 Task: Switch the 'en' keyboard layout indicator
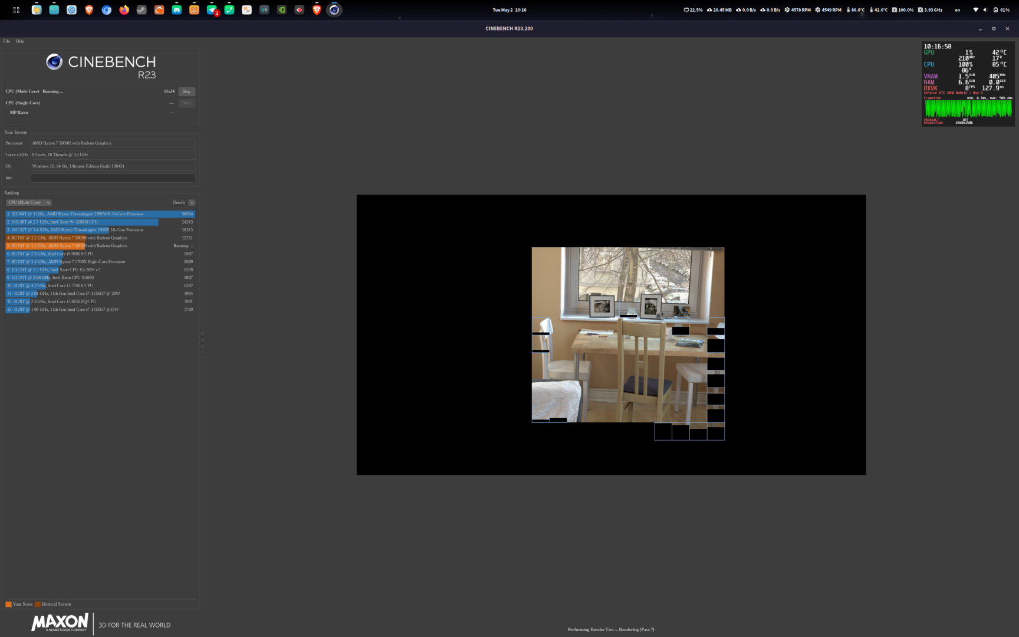pos(957,10)
